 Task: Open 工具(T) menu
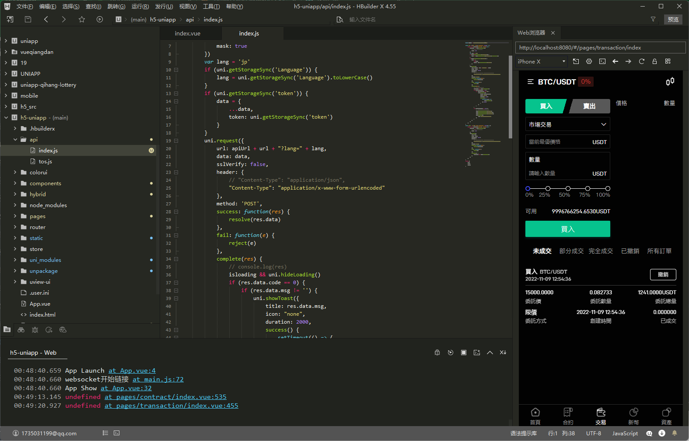pos(211,6)
